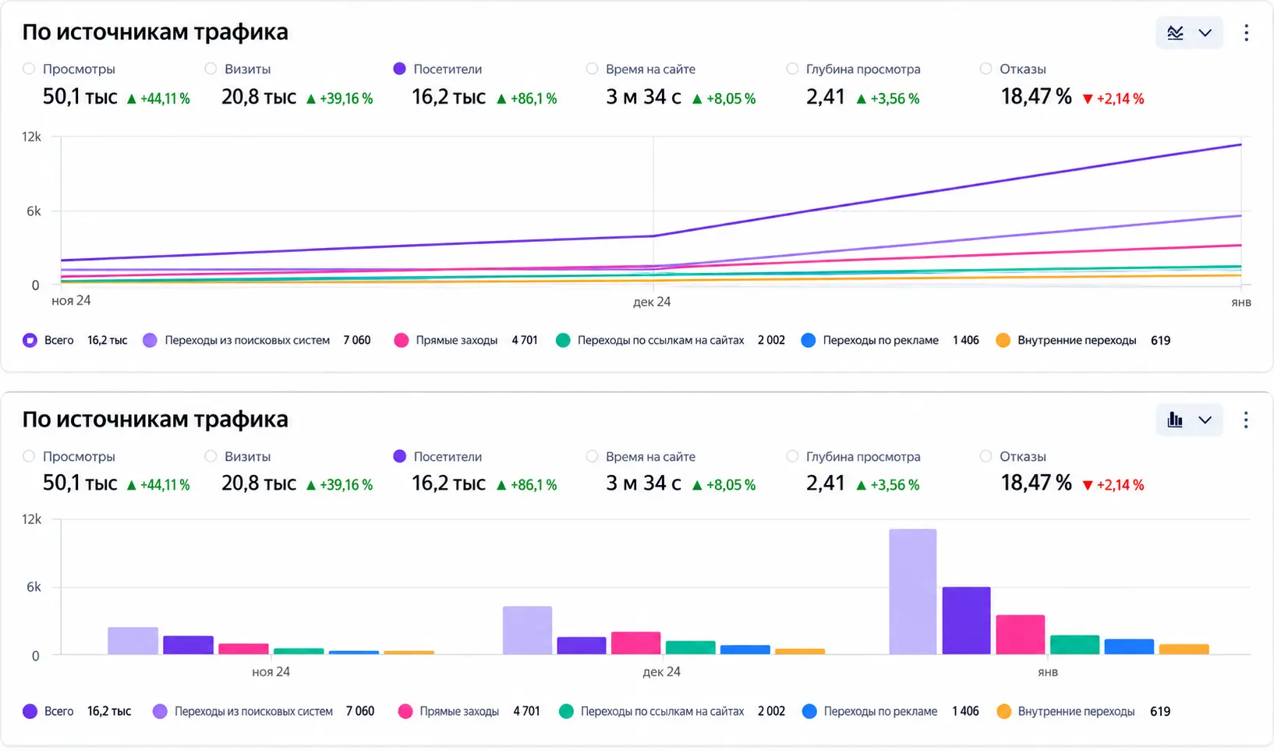Click дек 24 label on line chart axis

click(652, 302)
